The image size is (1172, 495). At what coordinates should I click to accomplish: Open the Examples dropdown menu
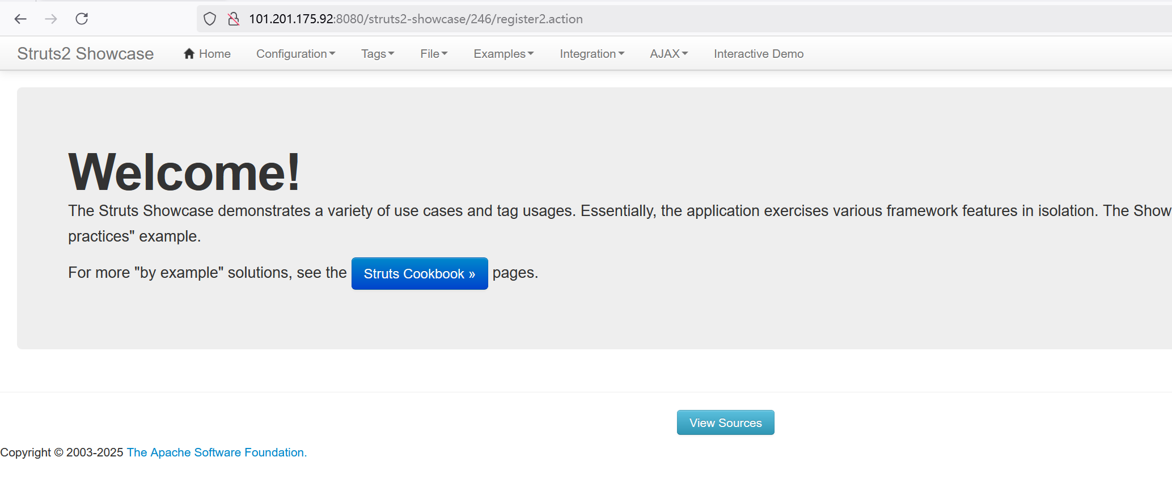504,53
